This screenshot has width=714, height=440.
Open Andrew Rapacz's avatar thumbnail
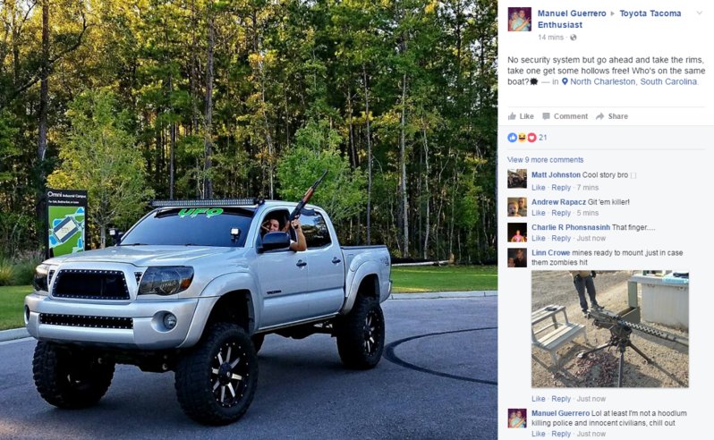[x=517, y=207]
